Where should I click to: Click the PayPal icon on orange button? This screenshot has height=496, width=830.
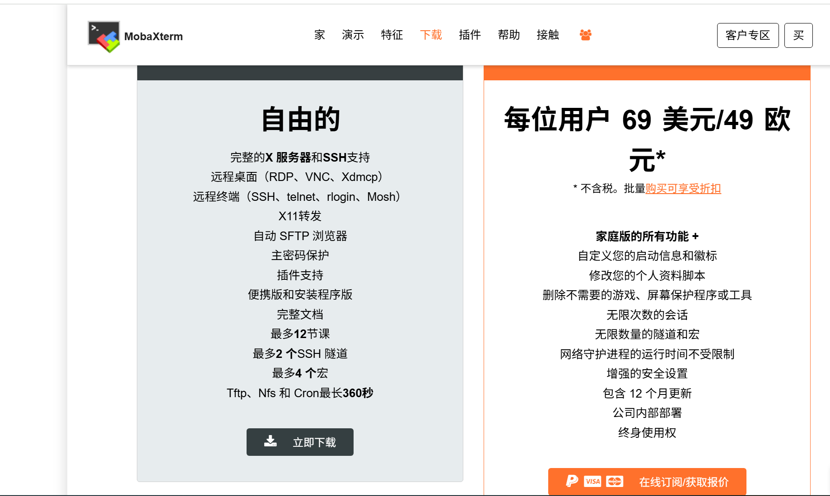click(x=572, y=481)
